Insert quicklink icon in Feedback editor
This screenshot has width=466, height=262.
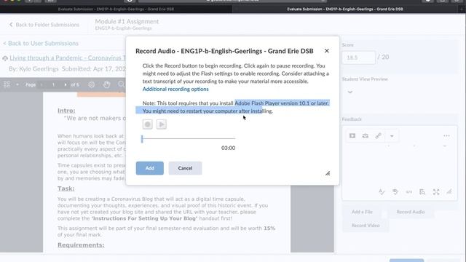pyautogui.click(x=379, y=136)
